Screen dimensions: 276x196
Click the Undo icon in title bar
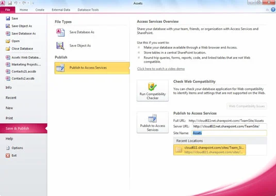click(x=16, y=3)
